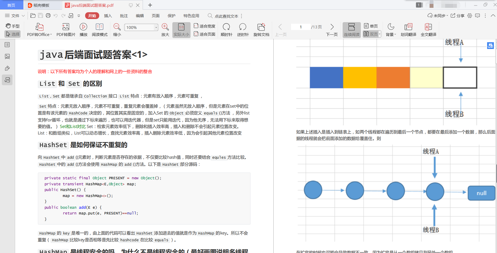Enable word selection translate (划词翻译)

coord(408,30)
